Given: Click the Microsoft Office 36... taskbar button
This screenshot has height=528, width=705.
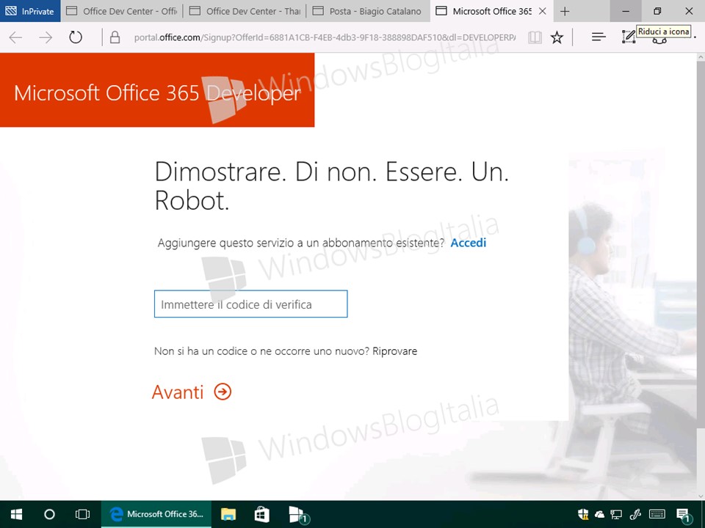Looking at the screenshot, I should click(156, 514).
